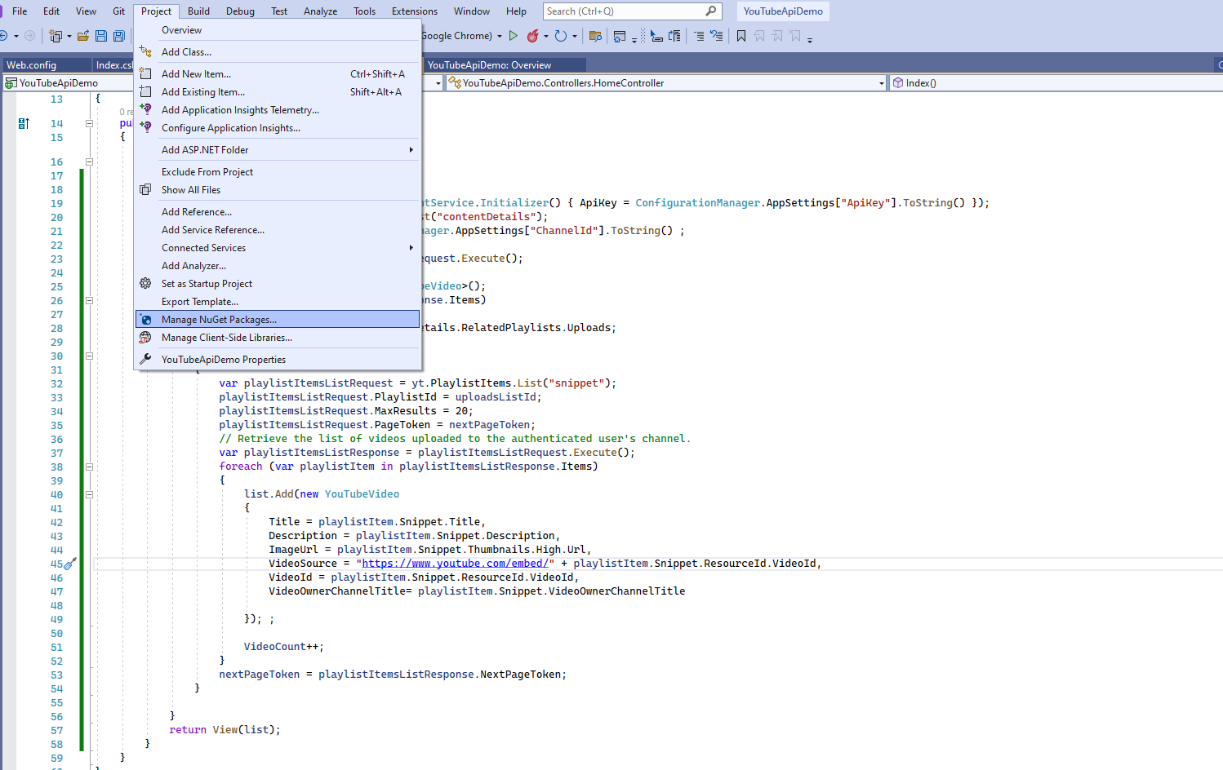The image size is (1223, 770).
Task: Collapse the list.Add block toggle at line 40
Action: point(89,494)
